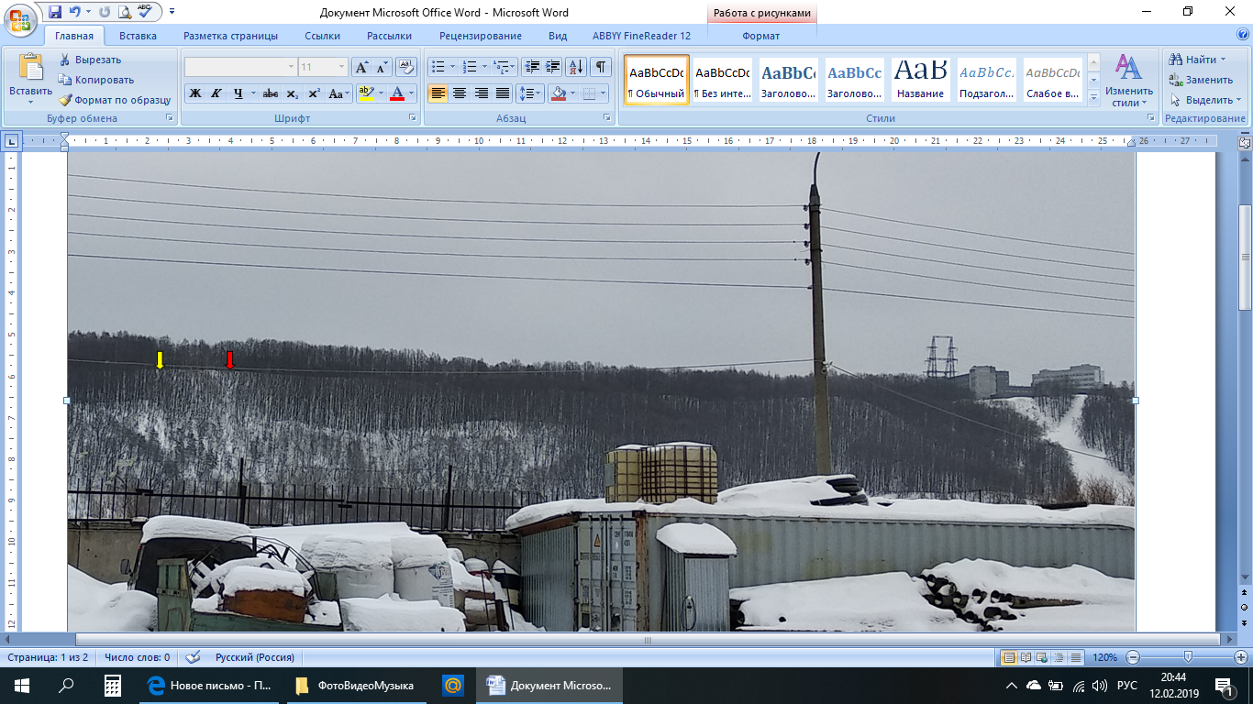The height and width of the screenshot is (704, 1253).
Task: Click the Cut scissors icon
Action: (x=66, y=60)
